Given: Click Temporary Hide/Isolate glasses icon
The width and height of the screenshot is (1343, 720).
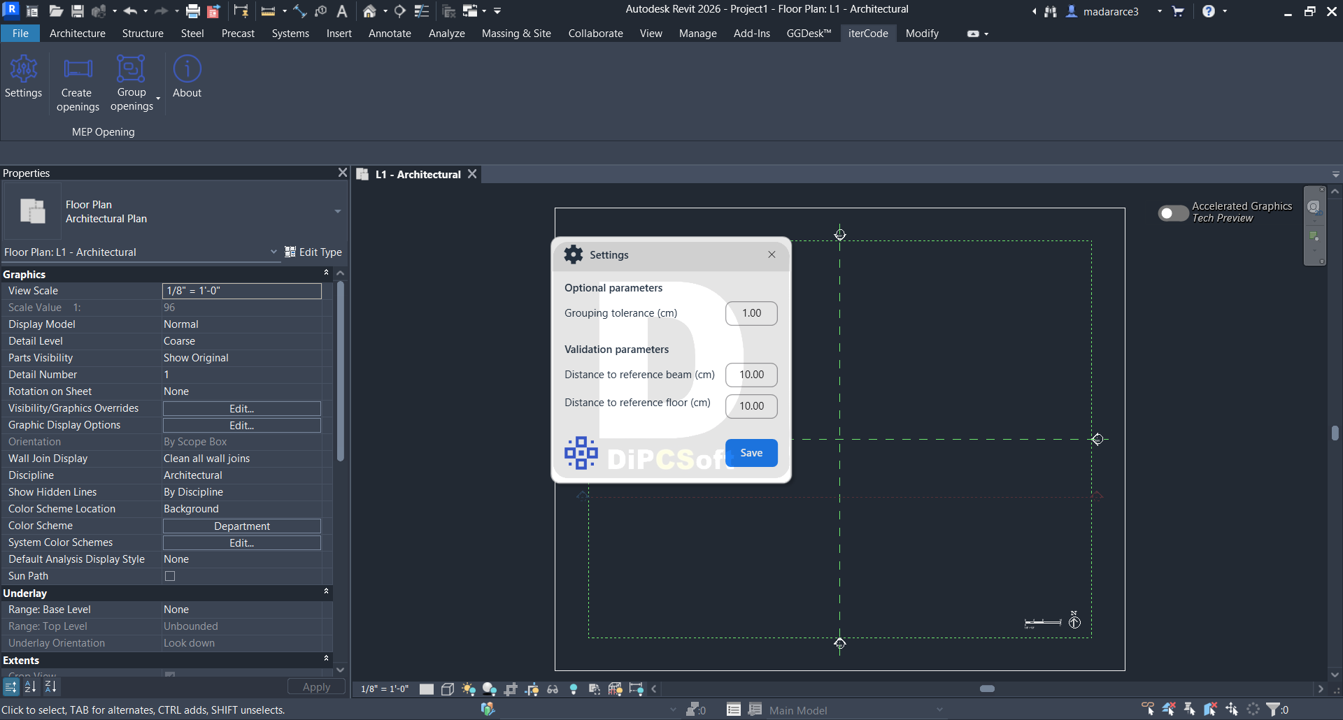Looking at the screenshot, I should (x=553, y=689).
